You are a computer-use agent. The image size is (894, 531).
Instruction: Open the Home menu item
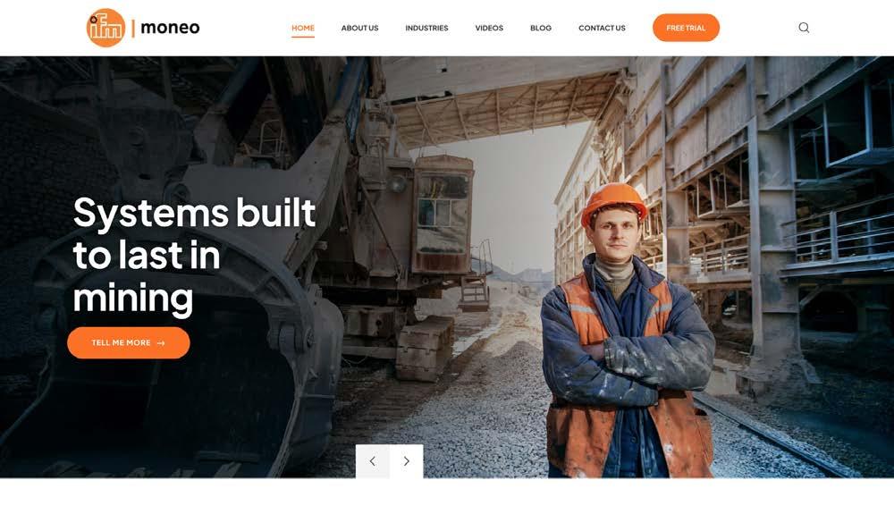[303, 28]
